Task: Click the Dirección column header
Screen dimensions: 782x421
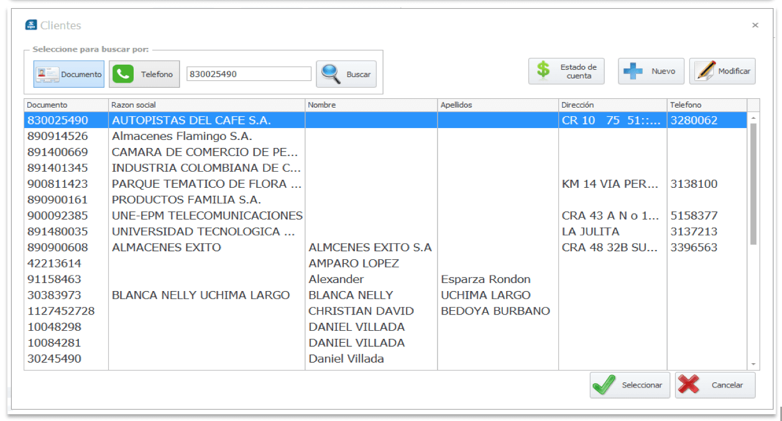Action: coord(613,105)
